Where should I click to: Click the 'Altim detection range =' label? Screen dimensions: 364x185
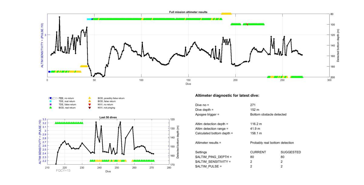pos(212,128)
